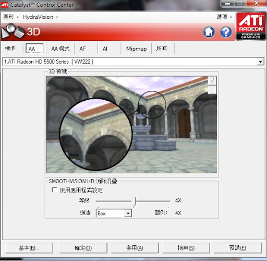
Task: Open the HydraVision menu
Action: (40, 17)
